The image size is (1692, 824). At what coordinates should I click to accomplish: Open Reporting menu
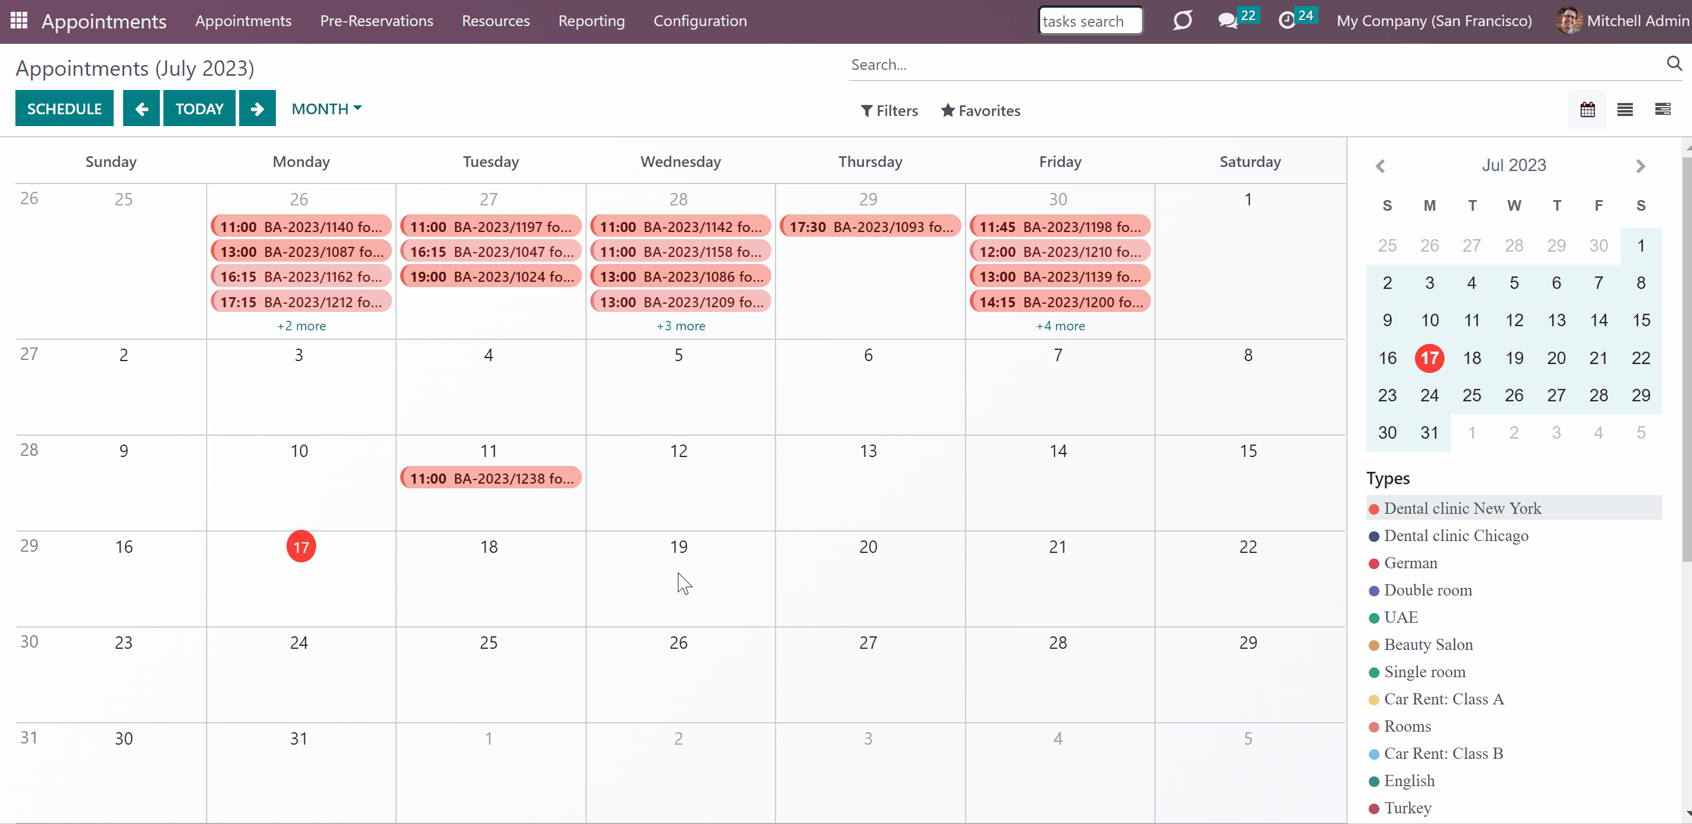tap(591, 20)
